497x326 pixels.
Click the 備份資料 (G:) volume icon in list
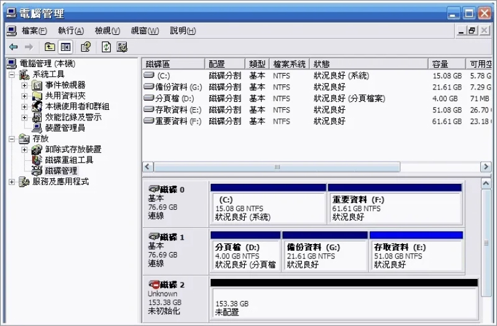pos(148,86)
